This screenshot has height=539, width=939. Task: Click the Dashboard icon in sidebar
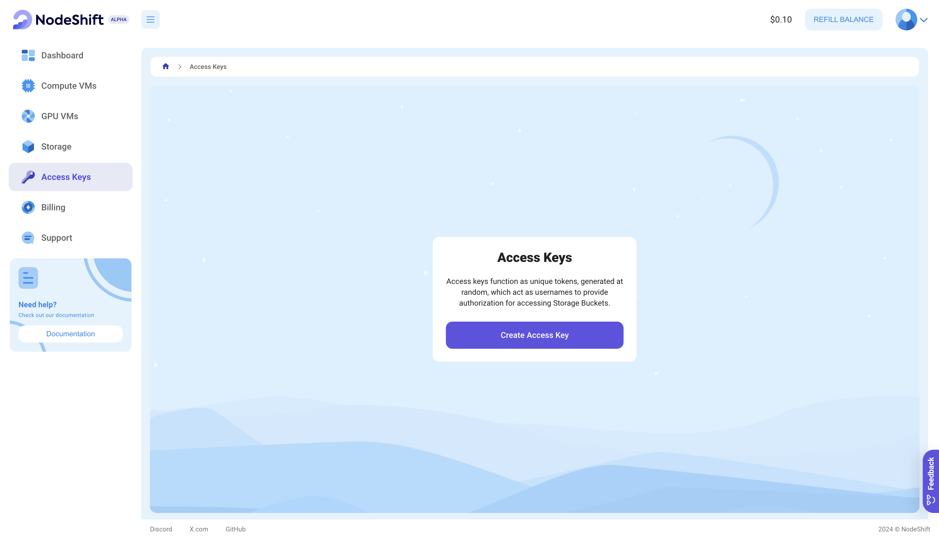click(28, 55)
